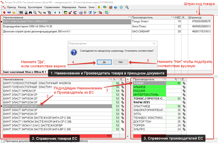Open the Приход menu

point(11,7)
